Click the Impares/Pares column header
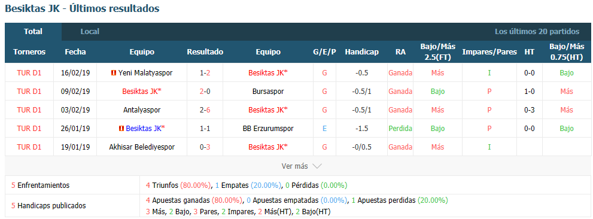Screen dimensions: 593x219 pos(489,52)
